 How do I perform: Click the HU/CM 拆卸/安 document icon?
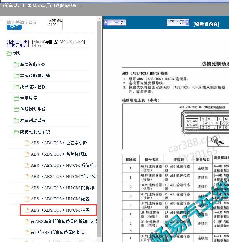click(27, 177)
